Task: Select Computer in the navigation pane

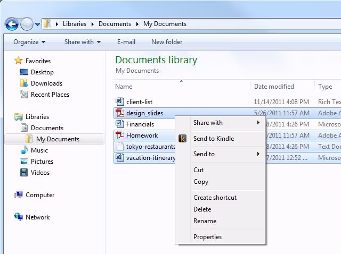Action: tap(40, 195)
